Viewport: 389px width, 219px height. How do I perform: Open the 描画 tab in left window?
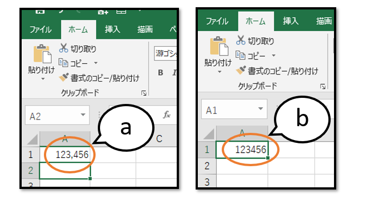[x=145, y=29]
